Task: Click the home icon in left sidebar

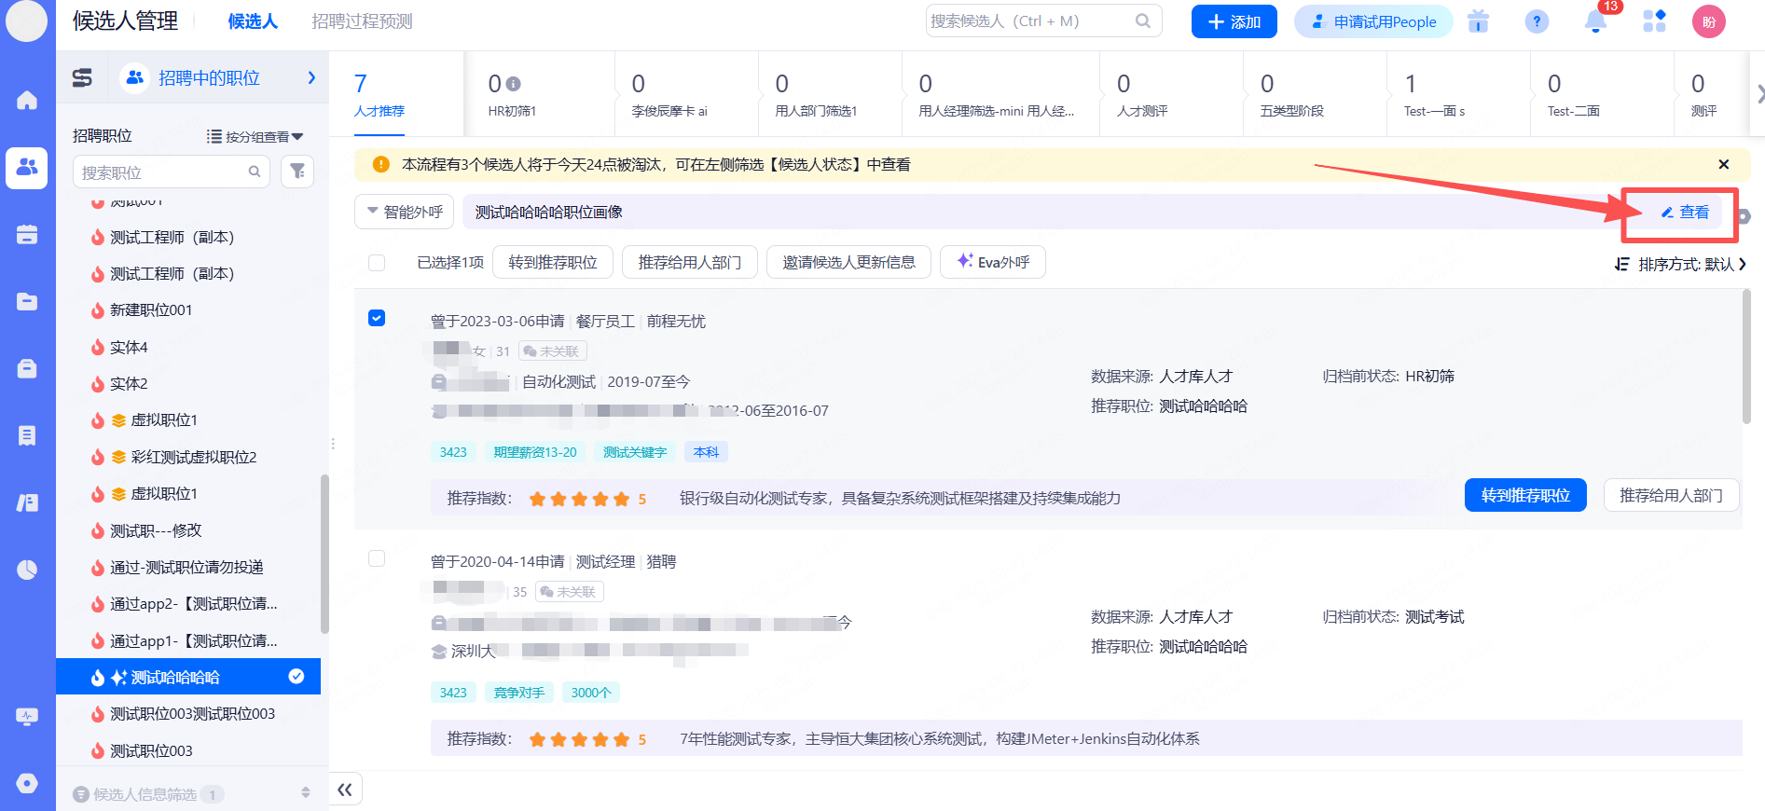Action: point(27,101)
